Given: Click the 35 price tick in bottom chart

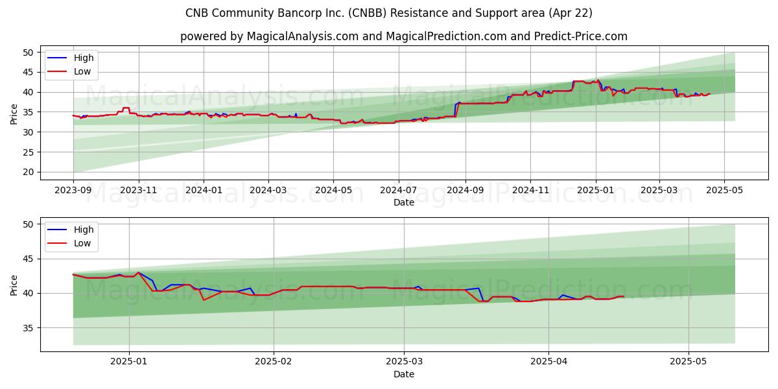Looking at the screenshot, I should (x=29, y=328).
